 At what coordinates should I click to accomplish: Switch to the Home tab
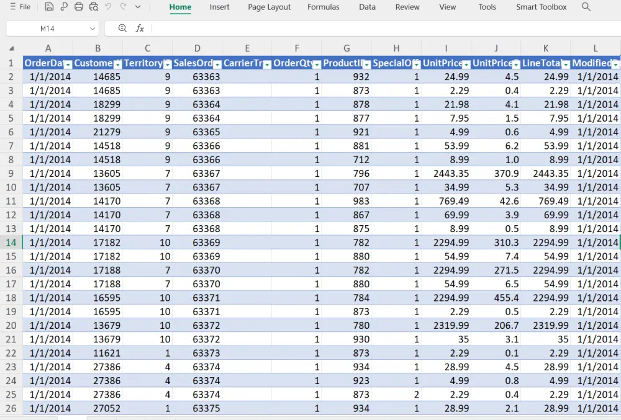pyautogui.click(x=180, y=7)
